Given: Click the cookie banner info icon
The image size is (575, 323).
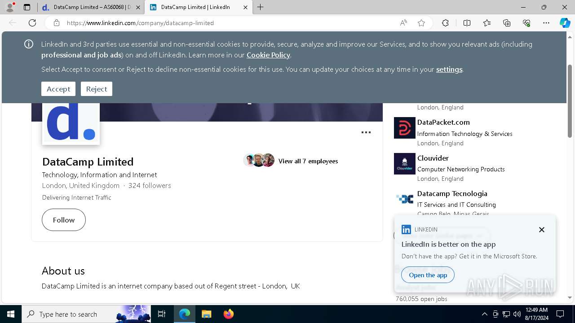Looking at the screenshot, I should (29, 44).
